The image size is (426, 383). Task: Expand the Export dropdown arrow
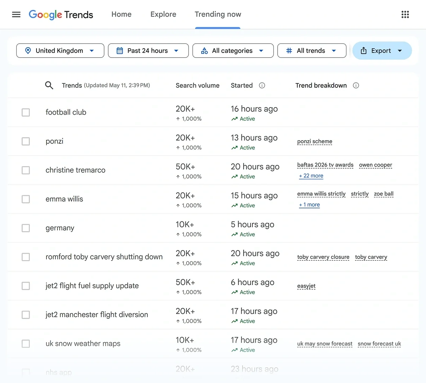coord(400,51)
